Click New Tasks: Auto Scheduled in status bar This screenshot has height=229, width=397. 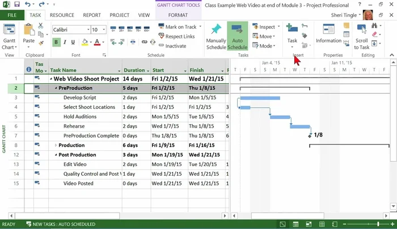[61, 224]
